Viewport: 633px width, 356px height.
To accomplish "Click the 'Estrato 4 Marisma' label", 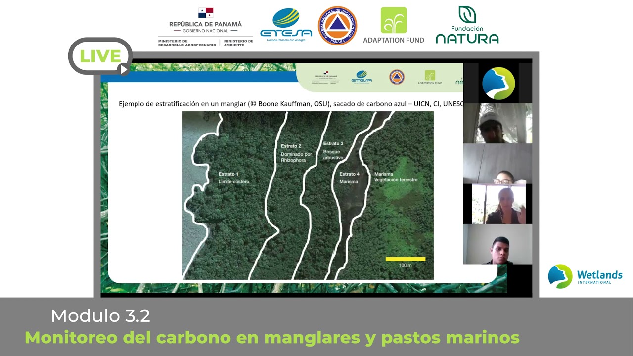I will 349,178.
